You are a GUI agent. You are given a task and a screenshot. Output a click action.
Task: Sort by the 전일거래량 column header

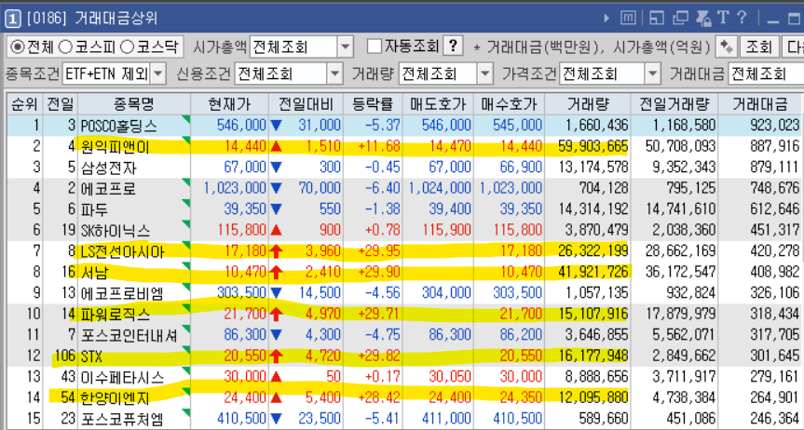coord(674,104)
